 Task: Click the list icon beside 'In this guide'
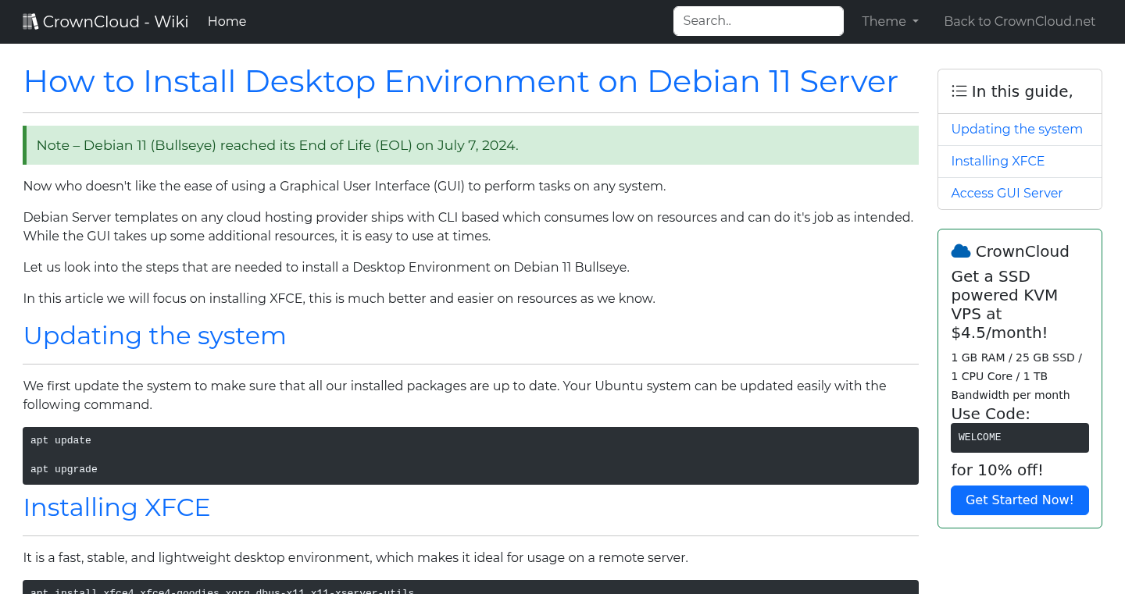(959, 91)
